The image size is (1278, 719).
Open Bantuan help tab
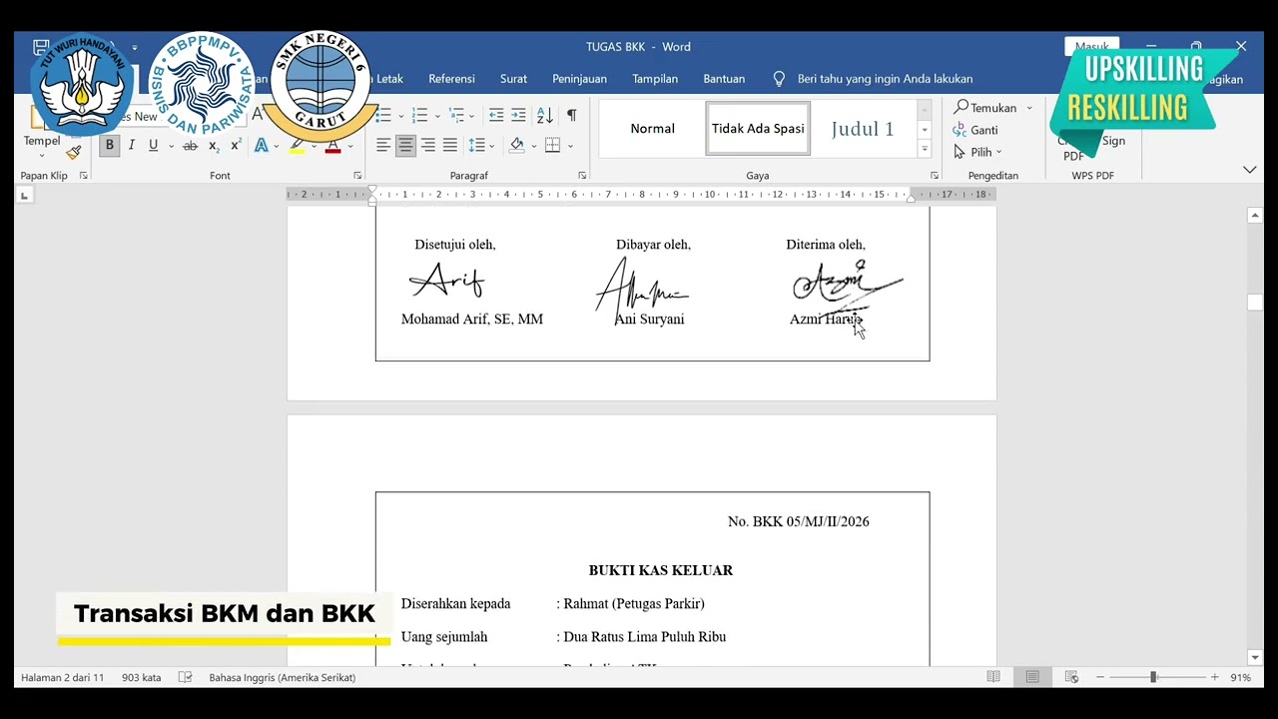(724, 79)
